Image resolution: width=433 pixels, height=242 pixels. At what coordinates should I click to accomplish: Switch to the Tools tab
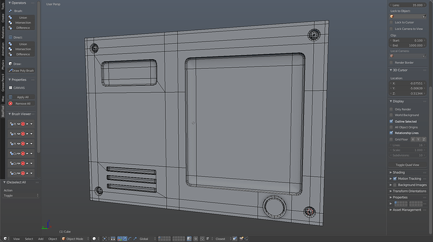3,6
